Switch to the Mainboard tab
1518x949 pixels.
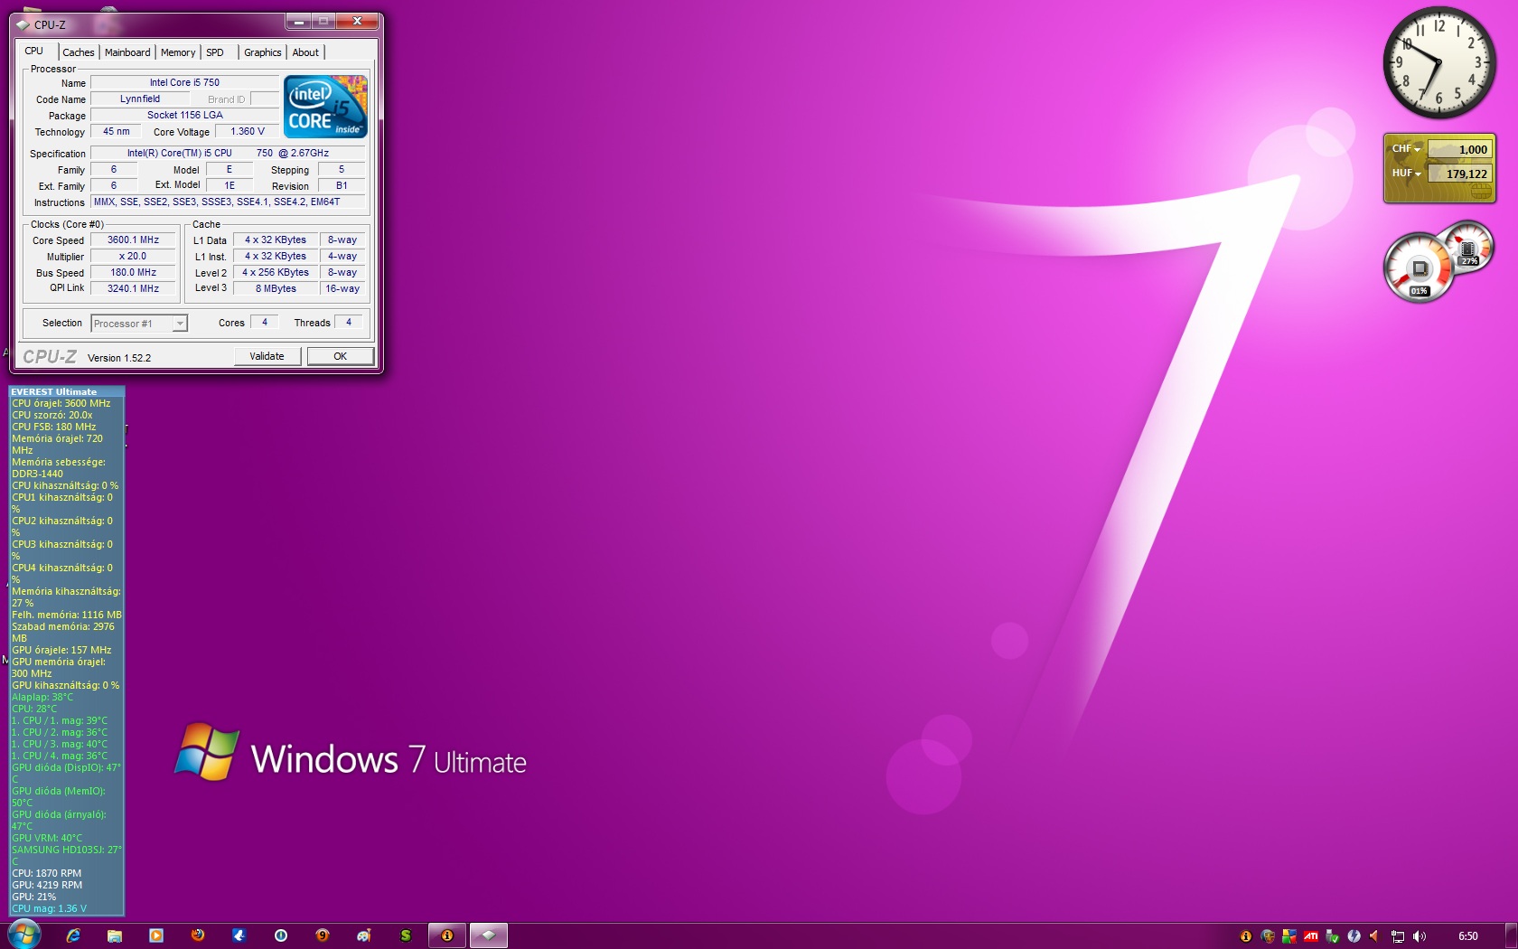pos(127,52)
